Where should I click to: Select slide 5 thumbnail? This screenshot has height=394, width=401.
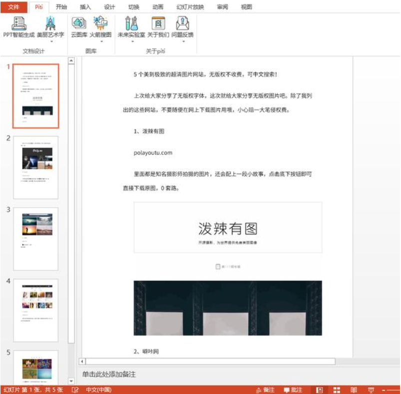coord(36,367)
